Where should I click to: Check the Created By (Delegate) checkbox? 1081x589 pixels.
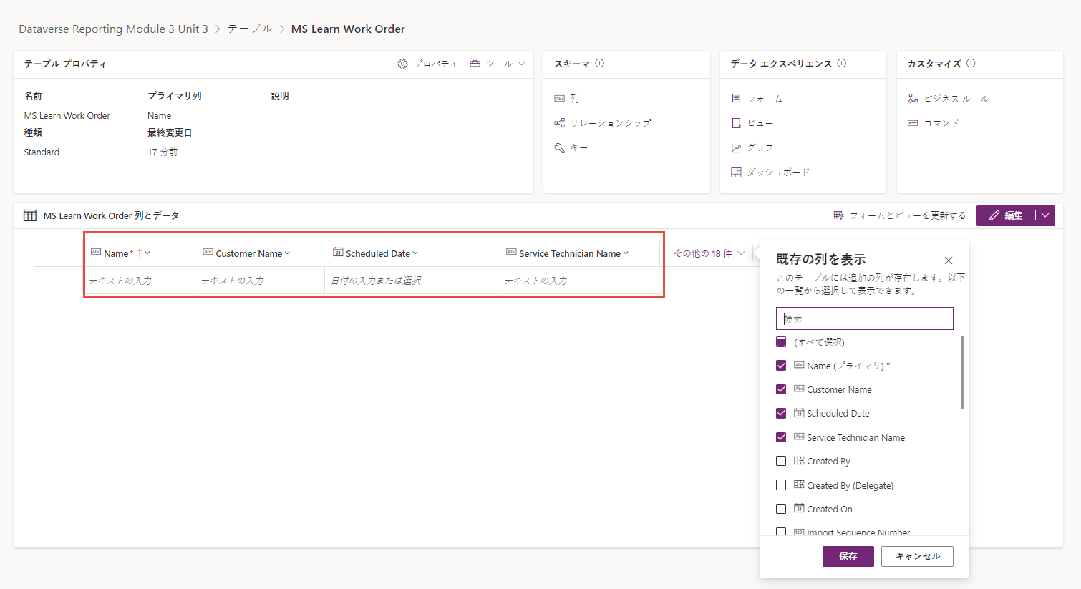[x=781, y=485]
